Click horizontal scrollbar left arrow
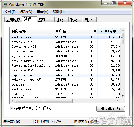 point(12,101)
